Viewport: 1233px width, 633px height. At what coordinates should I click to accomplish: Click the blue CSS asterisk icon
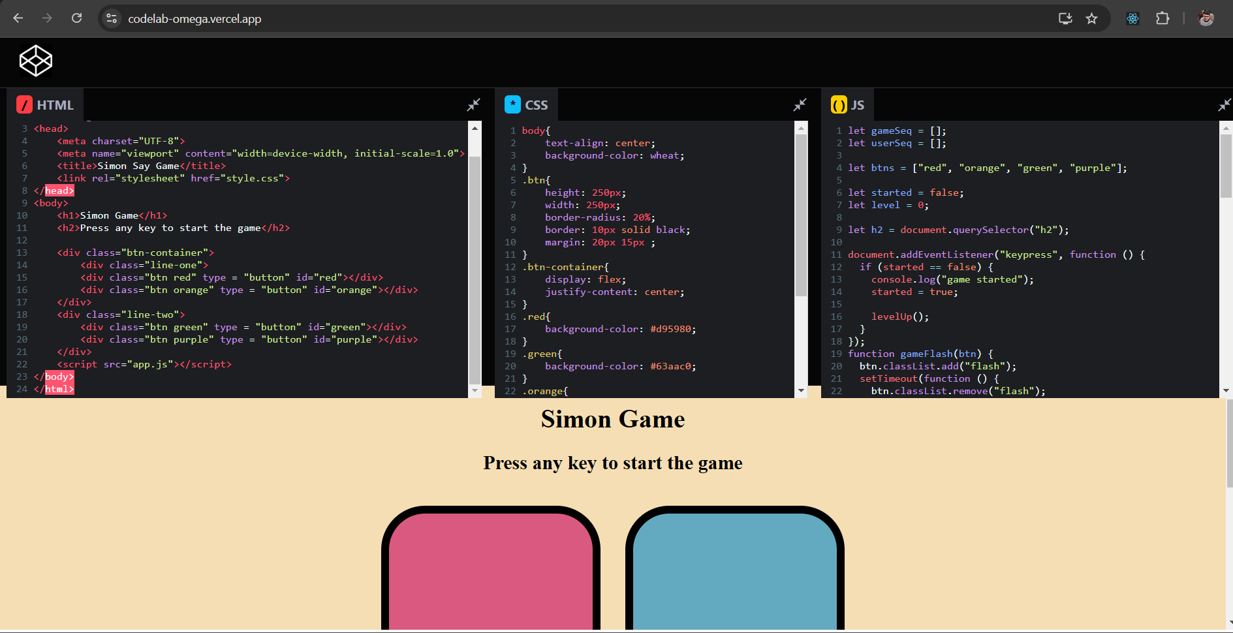[x=513, y=104]
